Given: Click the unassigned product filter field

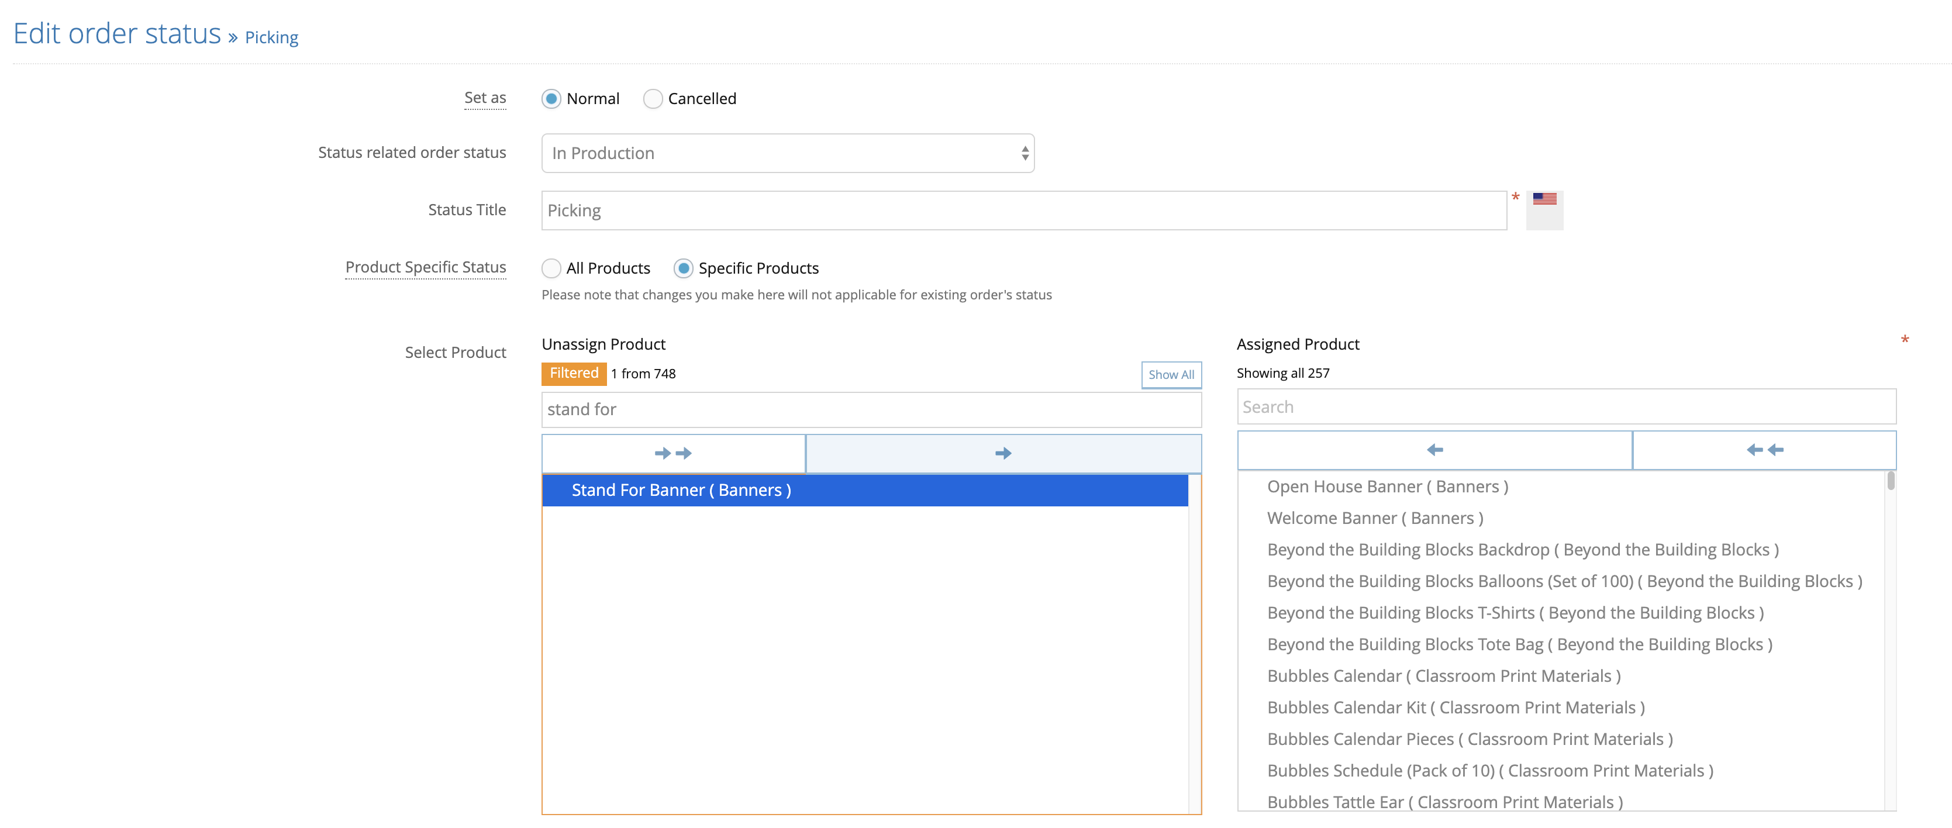Looking at the screenshot, I should (x=871, y=409).
